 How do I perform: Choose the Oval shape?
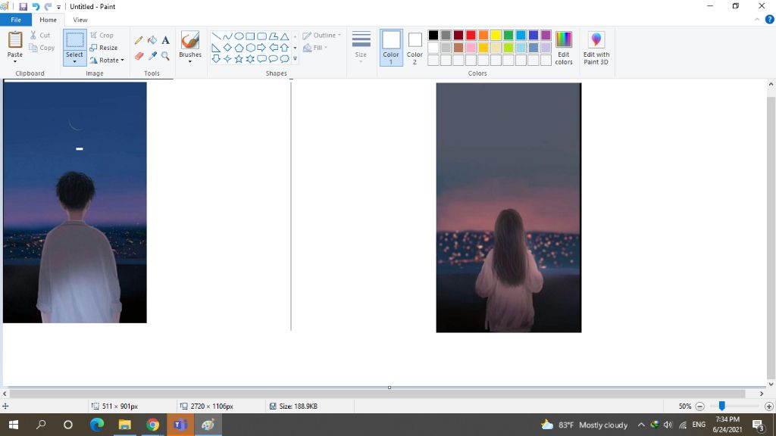tap(239, 36)
